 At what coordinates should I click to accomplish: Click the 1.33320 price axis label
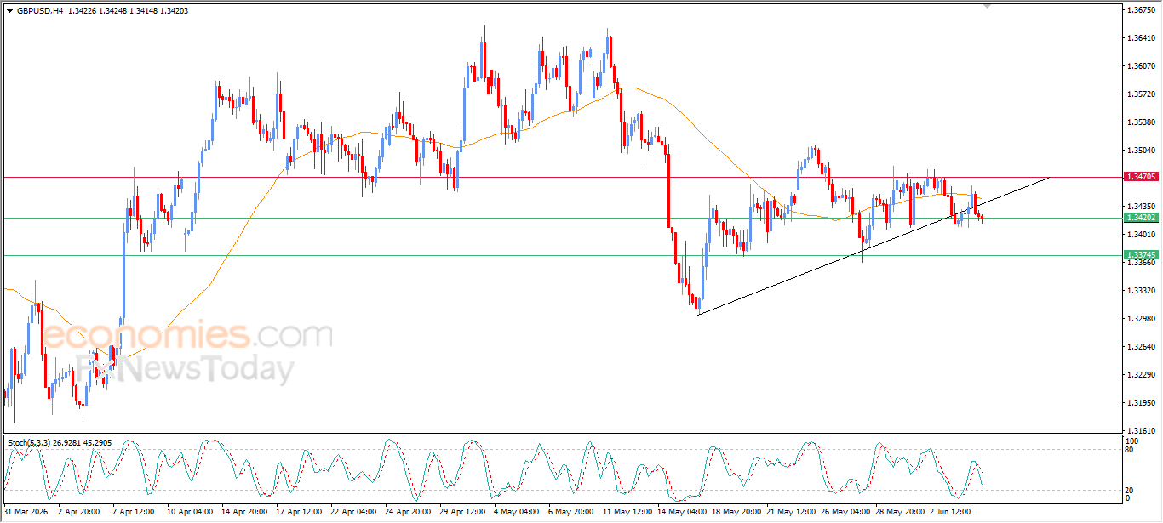click(1142, 291)
